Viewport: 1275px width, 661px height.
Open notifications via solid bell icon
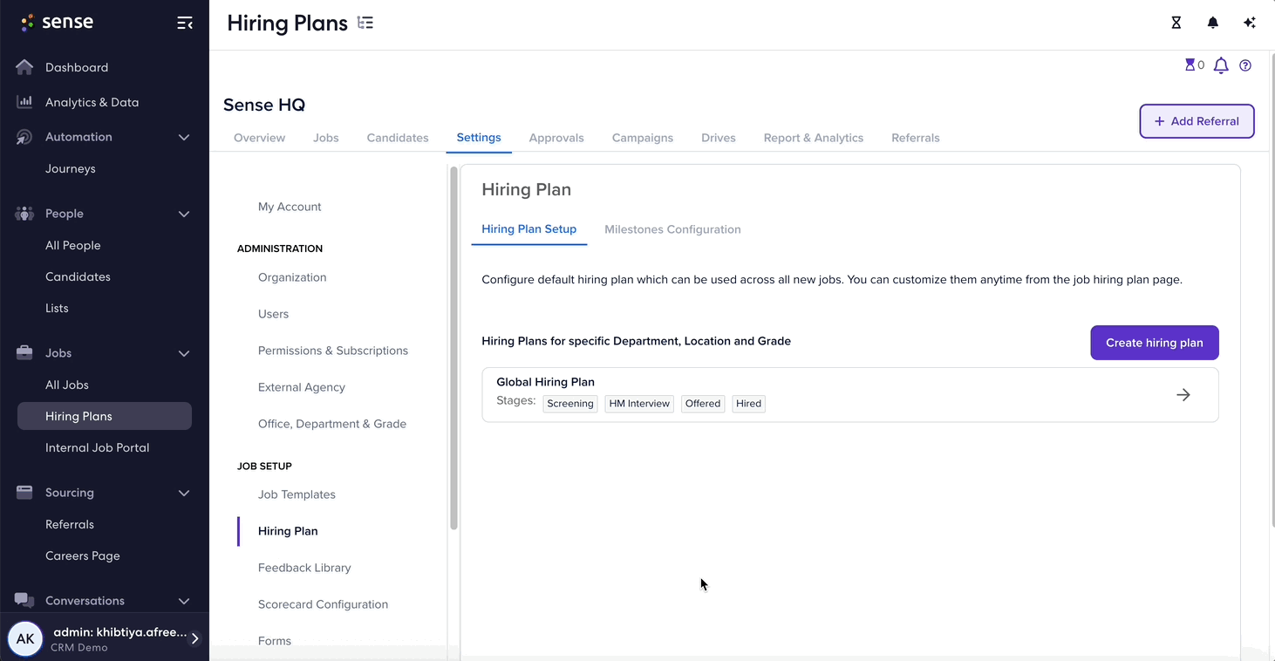[1213, 23]
